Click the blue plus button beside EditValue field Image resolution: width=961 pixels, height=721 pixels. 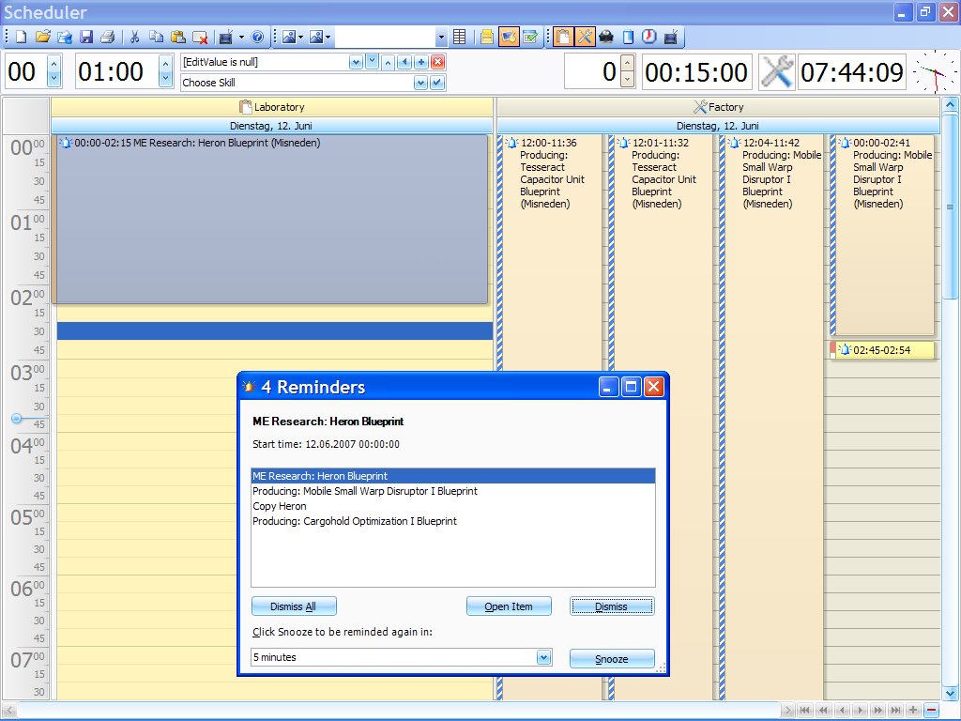point(421,62)
